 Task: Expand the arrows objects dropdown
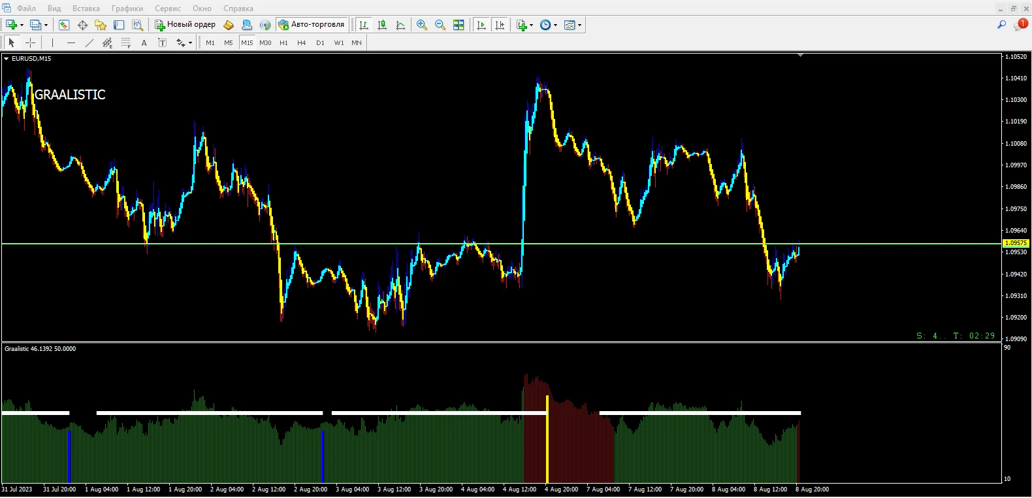190,42
